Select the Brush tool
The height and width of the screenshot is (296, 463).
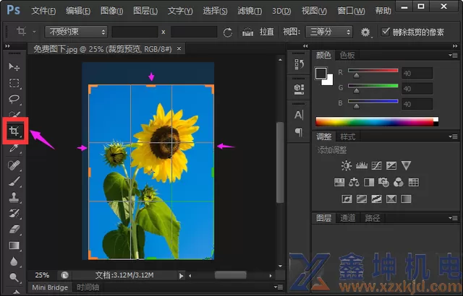tap(14, 181)
